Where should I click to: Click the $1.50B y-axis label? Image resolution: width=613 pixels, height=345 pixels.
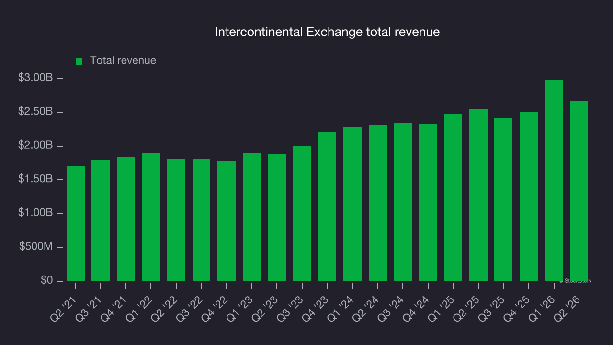[35, 179]
